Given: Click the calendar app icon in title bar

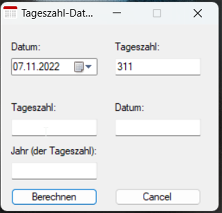Looking at the screenshot, I should [x=10, y=13].
